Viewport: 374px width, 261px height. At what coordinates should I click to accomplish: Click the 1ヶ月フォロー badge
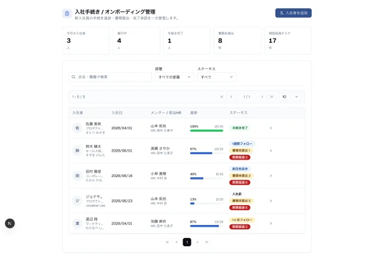coord(242,220)
